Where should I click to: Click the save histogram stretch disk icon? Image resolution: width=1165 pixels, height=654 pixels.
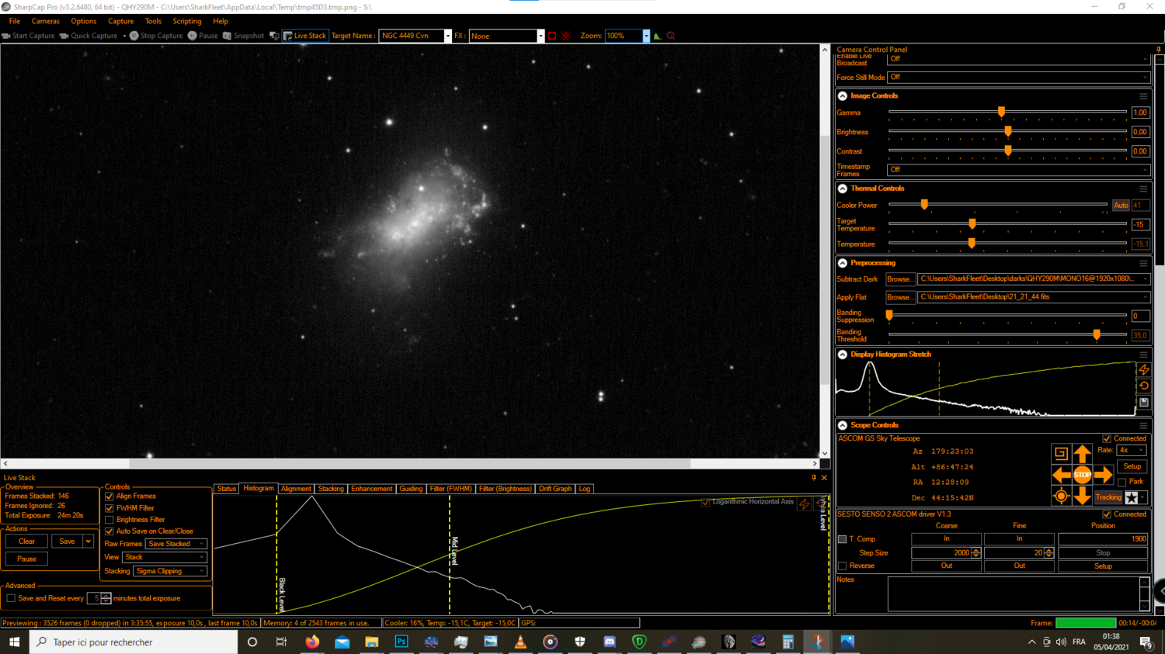(1145, 402)
